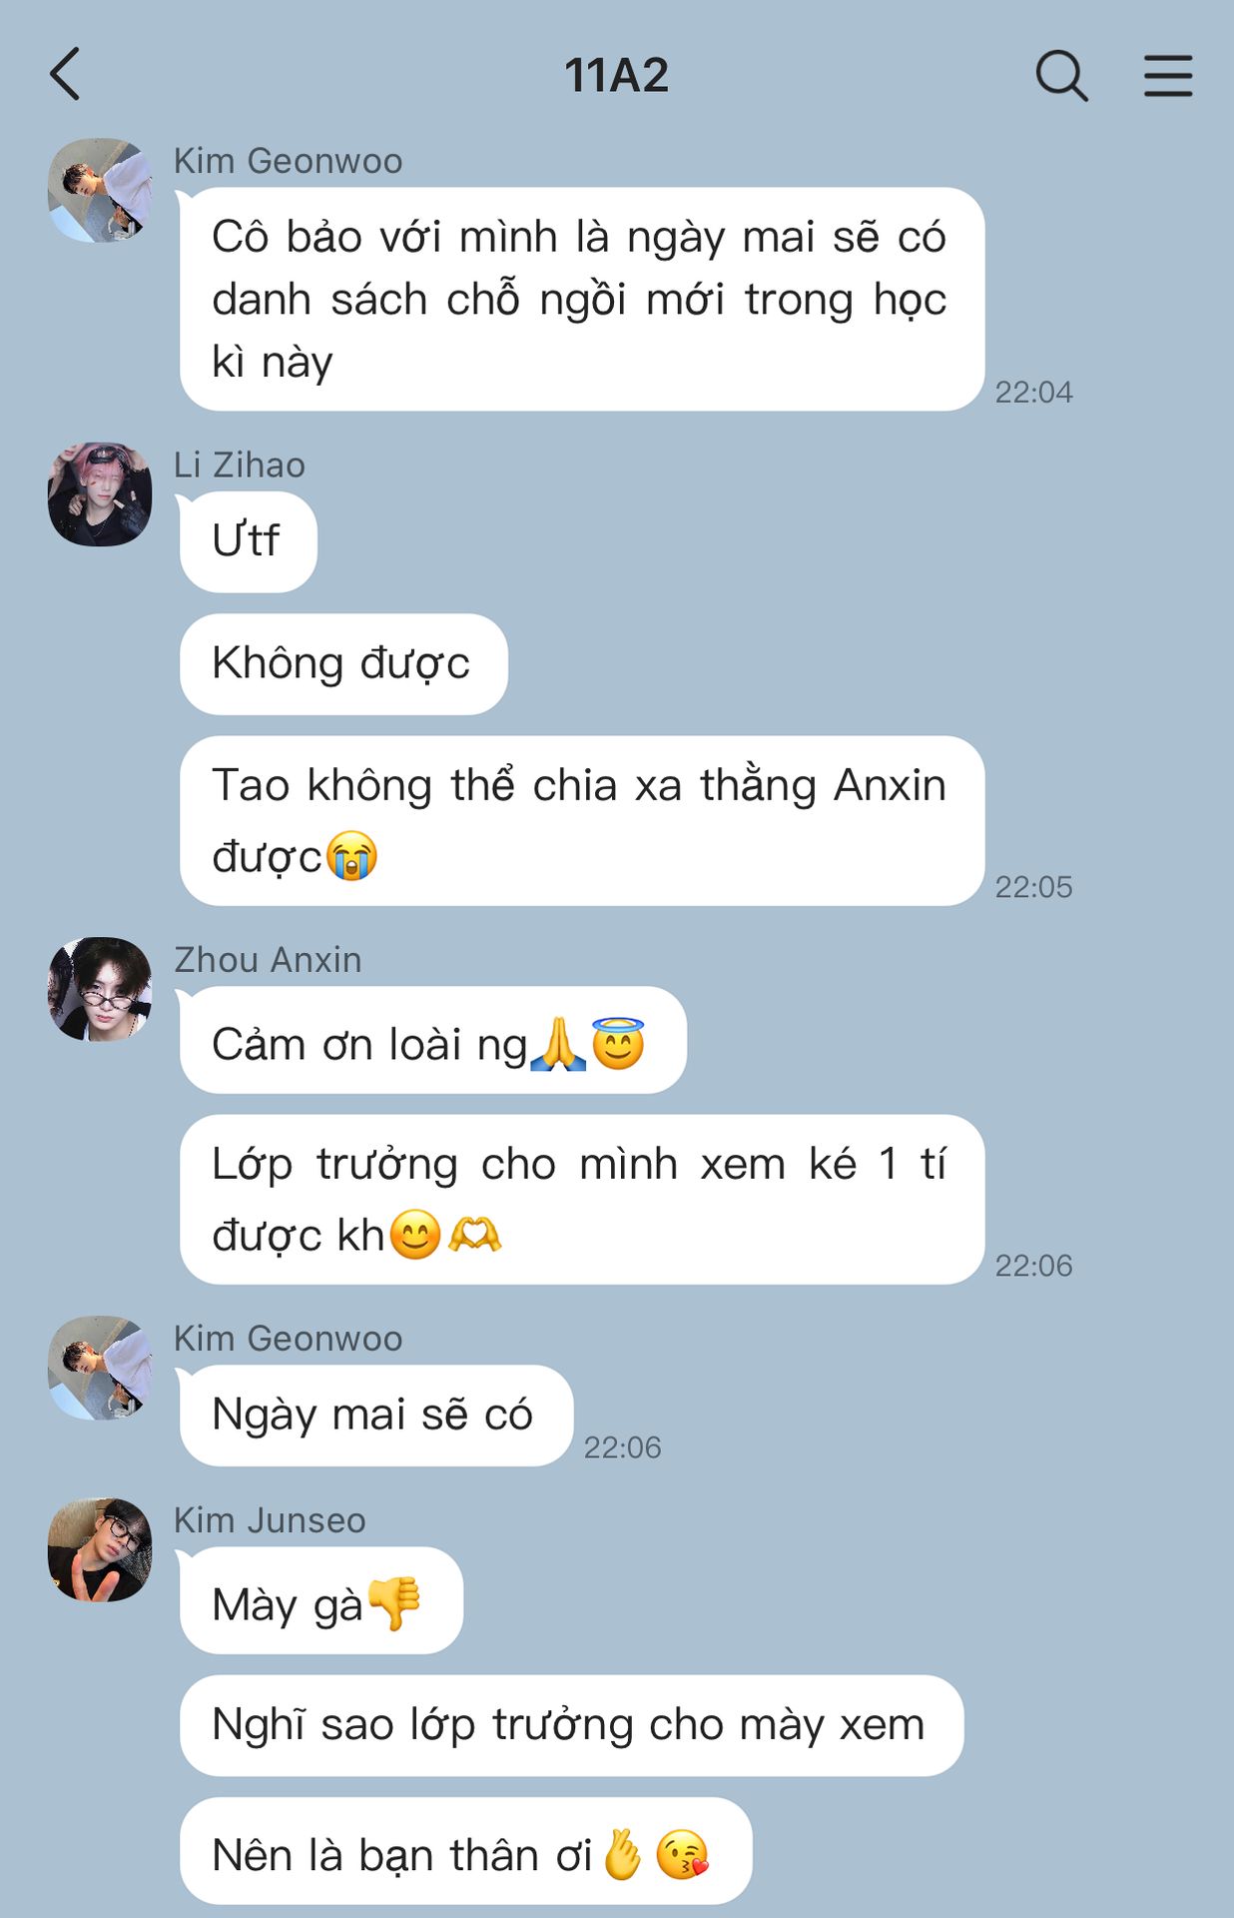This screenshot has width=1234, height=1918.
Task: Tap Kim Geonwoo's avatar beside 'Ngày mai sẽ có'
Action: (100, 1368)
